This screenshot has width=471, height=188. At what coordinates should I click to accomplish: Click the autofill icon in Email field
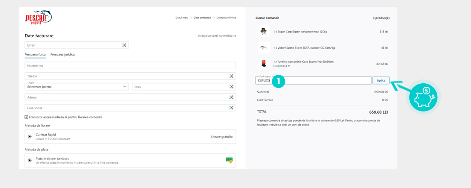click(124, 45)
